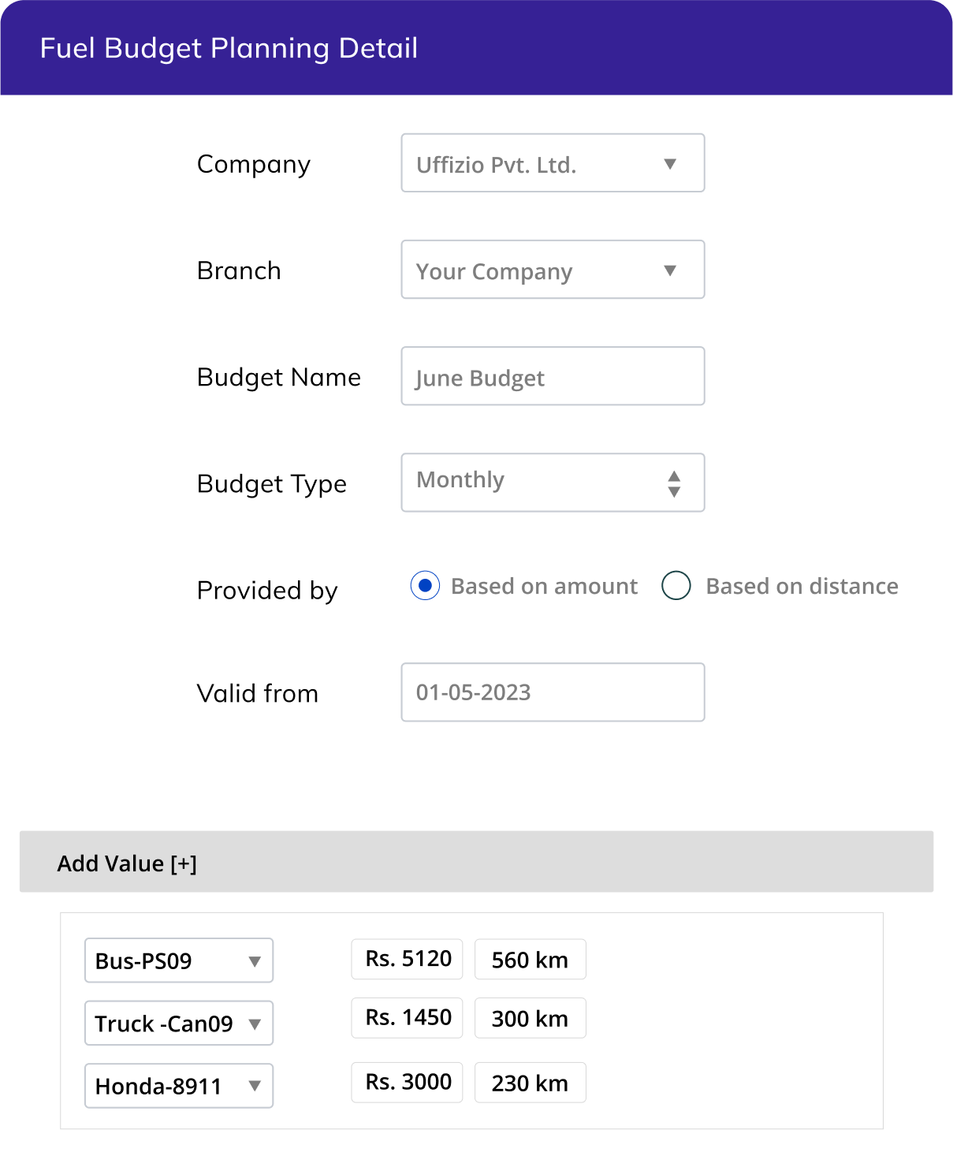Click the 560 km distance field
The image size is (953, 1156).
(x=530, y=959)
